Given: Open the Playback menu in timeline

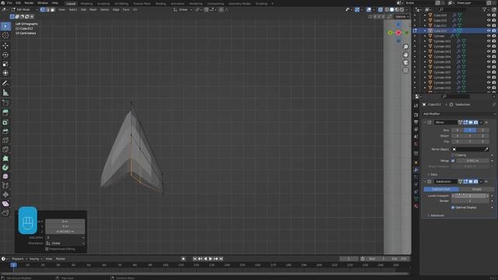Looking at the screenshot, I should click(19, 259).
